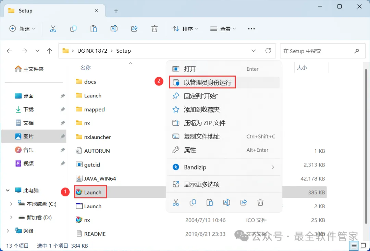Screen dimensions: 370x251
Task: Choose 固定到"开始" in context menu
Action: [x=224, y=96]
